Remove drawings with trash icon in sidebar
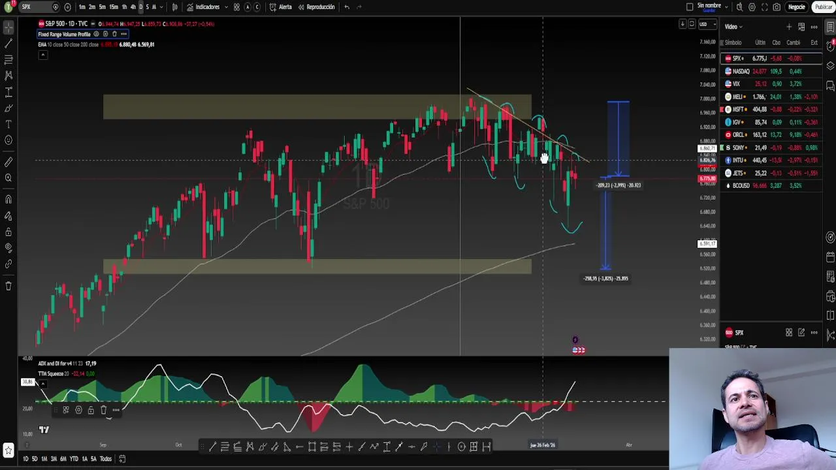Viewport: 836px width, 470px height. (x=8, y=285)
